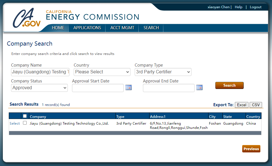Open the Help link
This screenshot has width=272, height=166.
click(x=239, y=7)
